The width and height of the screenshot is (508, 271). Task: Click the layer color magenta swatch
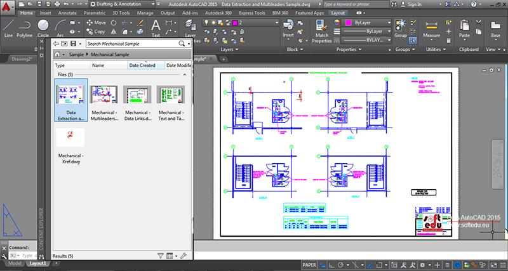click(235, 23)
